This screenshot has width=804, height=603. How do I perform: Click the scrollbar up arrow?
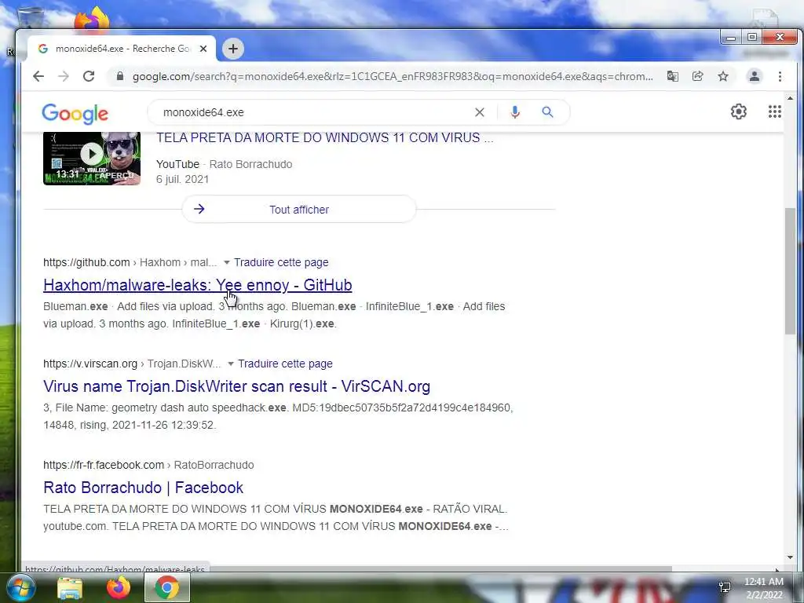pyautogui.click(x=790, y=98)
